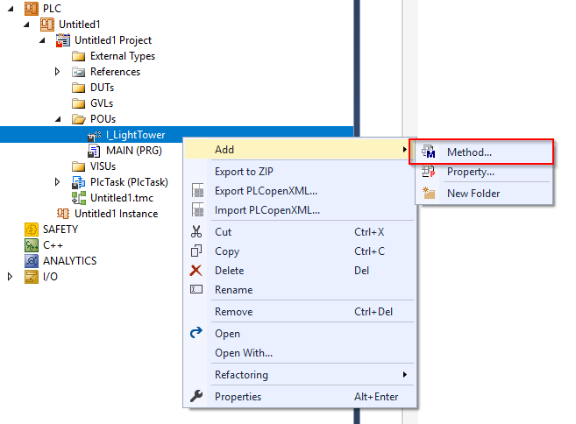
Task: Click the Untitled1 Instance icon
Action: [63, 213]
